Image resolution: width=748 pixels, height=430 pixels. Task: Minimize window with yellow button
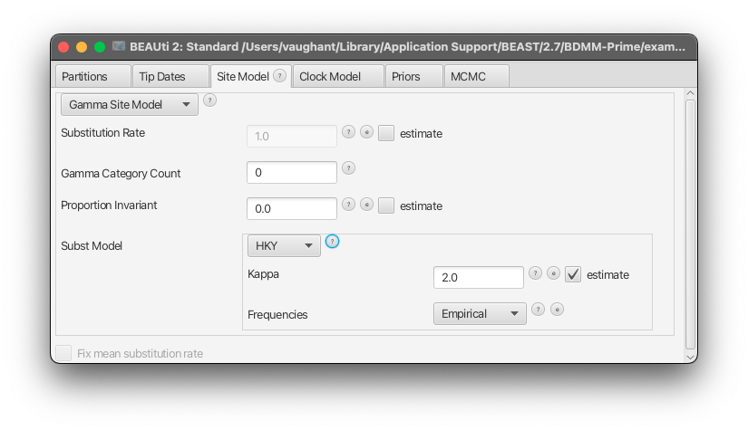point(82,47)
